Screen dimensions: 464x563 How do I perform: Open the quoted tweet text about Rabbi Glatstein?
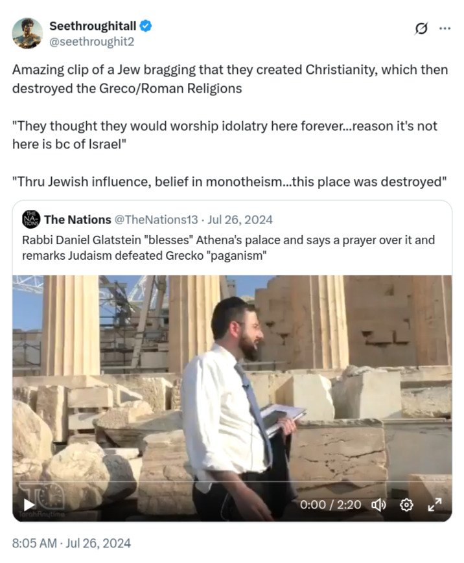click(228, 247)
